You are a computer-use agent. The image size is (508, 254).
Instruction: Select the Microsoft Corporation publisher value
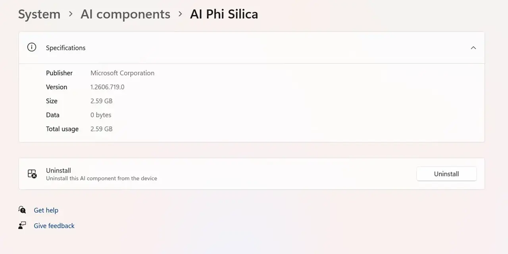122,73
